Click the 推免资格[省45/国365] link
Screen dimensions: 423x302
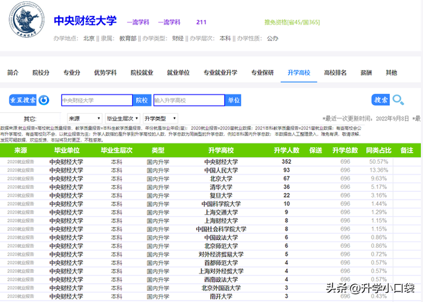pyautogui.click(x=292, y=22)
